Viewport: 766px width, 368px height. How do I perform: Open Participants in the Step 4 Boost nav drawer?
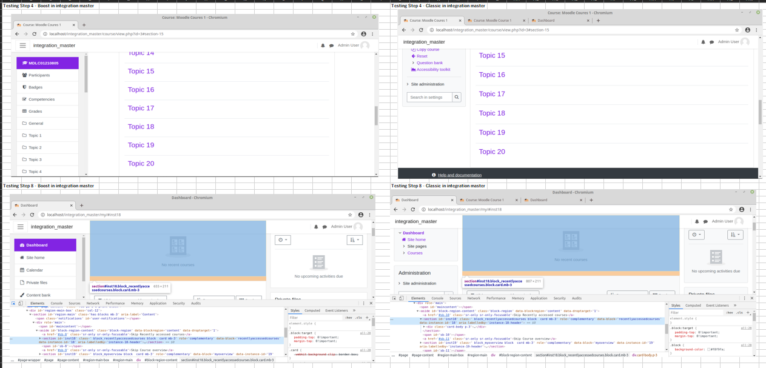tap(47, 75)
